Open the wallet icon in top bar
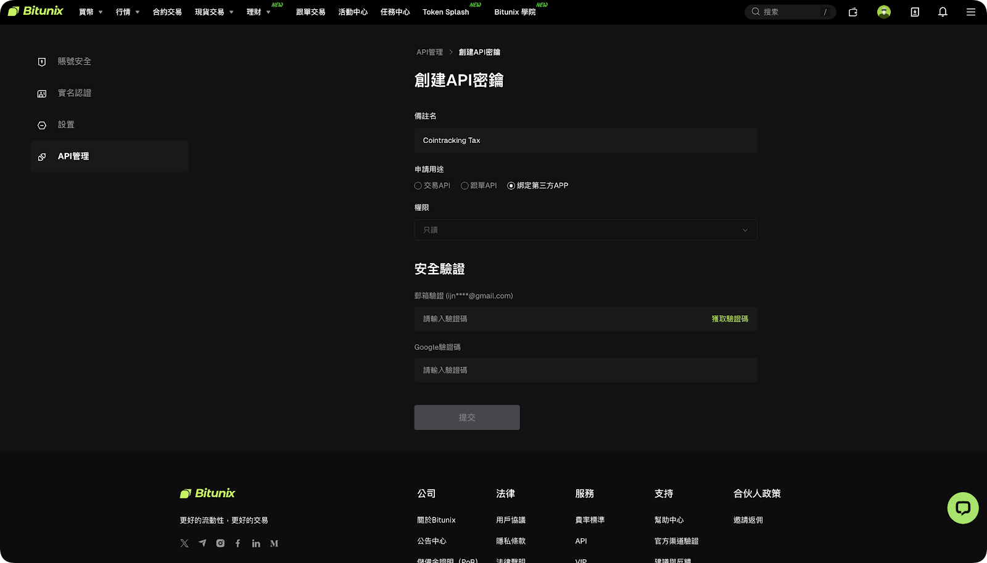This screenshot has height=563, width=987. coord(853,12)
